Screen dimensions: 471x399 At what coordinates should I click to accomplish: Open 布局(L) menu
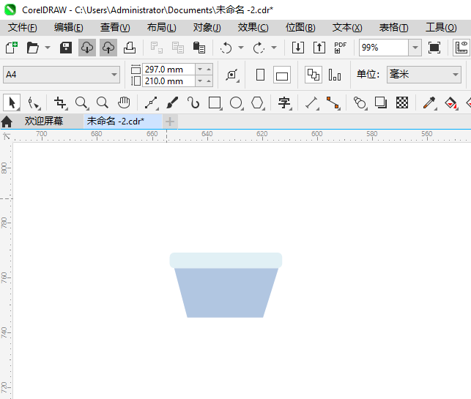162,28
